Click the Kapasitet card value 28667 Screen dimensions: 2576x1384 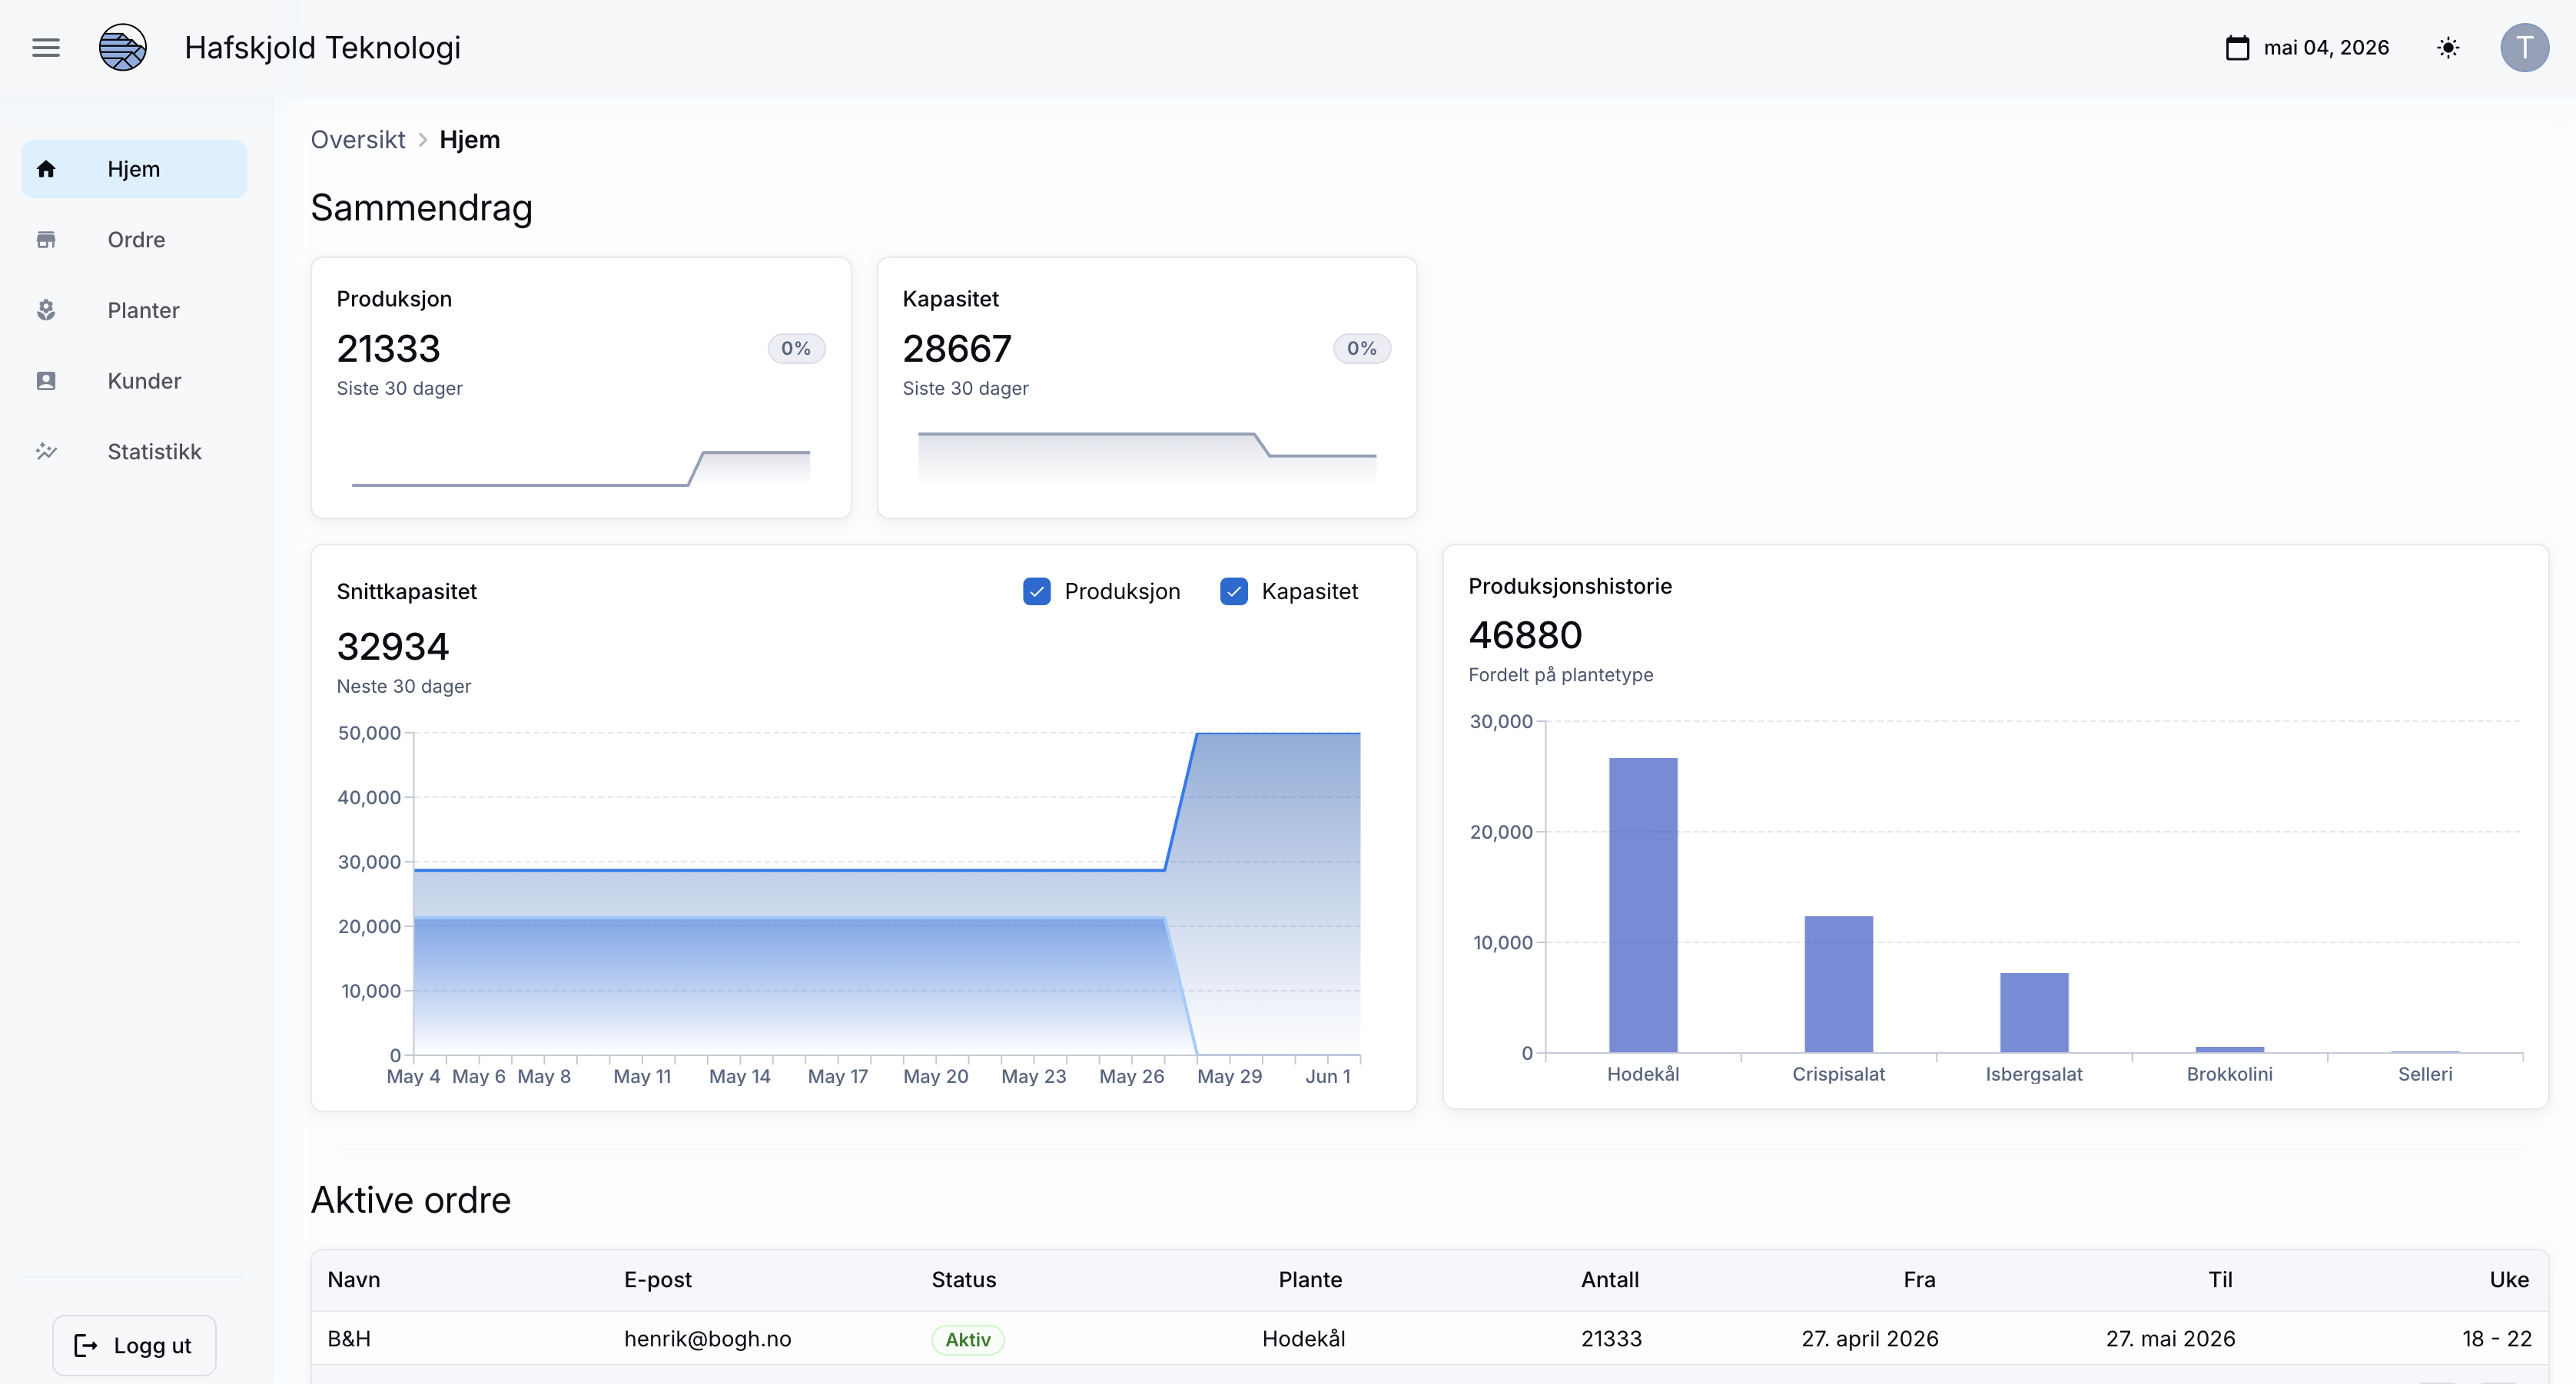(x=957, y=349)
